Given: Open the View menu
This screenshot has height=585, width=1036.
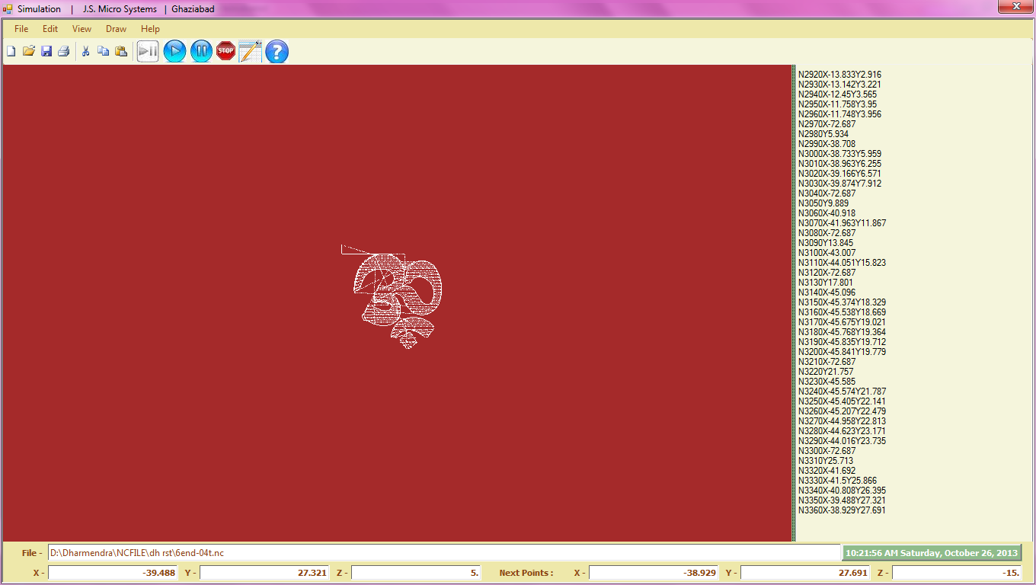Looking at the screenshot, I should tap(82, 29).
